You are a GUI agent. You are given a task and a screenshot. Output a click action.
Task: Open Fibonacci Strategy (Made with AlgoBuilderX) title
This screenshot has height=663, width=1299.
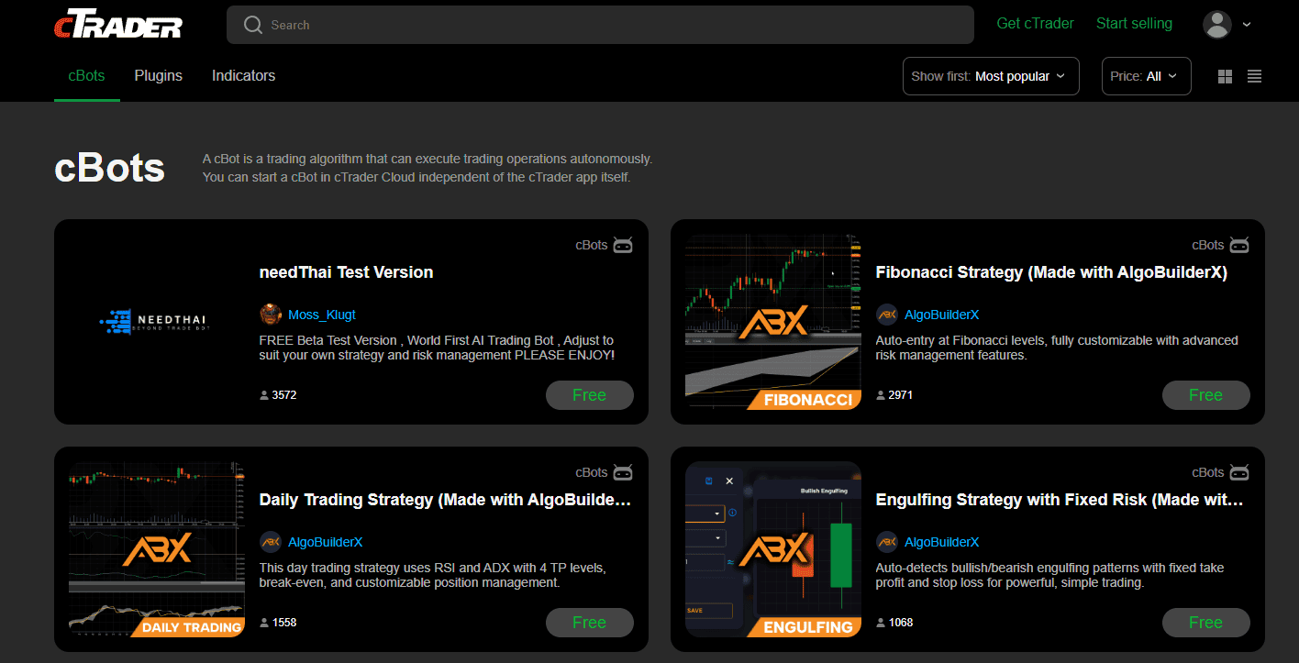coord(1051,272)
